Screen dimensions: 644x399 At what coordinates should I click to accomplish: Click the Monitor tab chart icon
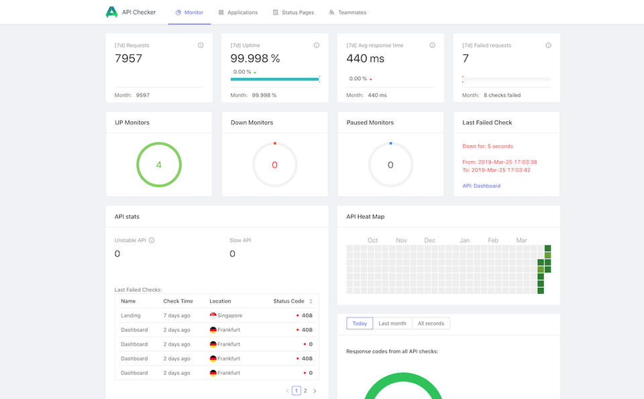click(178, 12)
